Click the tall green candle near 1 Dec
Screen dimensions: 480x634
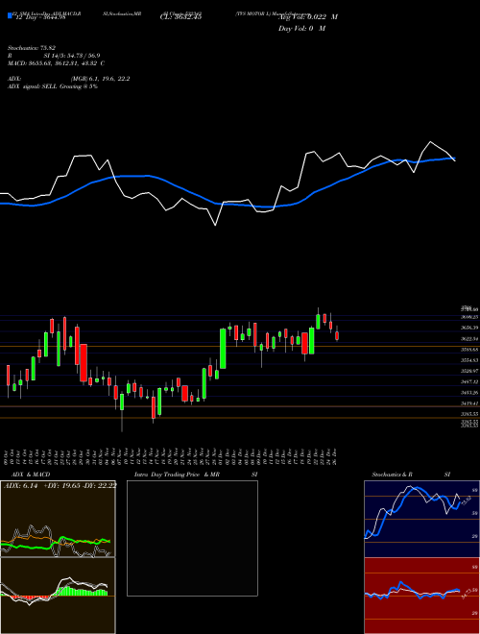223,349
